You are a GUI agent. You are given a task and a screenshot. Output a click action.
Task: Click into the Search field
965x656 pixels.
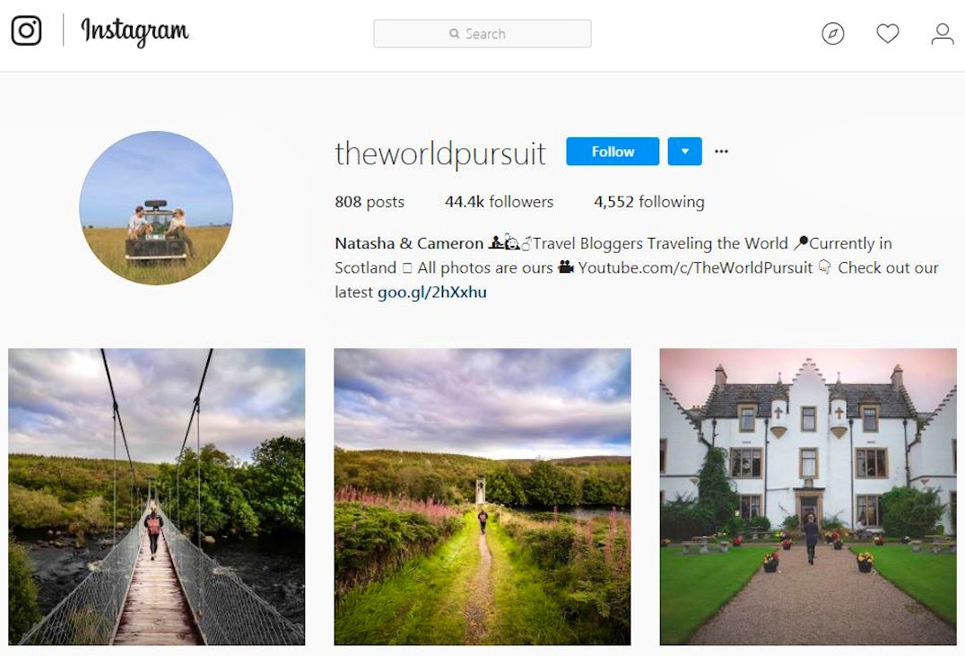pos(482,33)
